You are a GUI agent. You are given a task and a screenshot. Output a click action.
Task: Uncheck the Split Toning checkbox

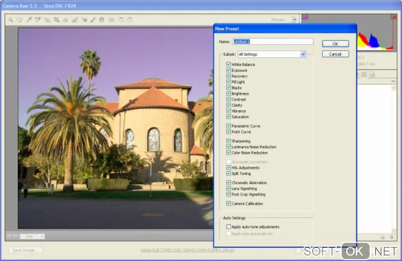tap(229, 173)
